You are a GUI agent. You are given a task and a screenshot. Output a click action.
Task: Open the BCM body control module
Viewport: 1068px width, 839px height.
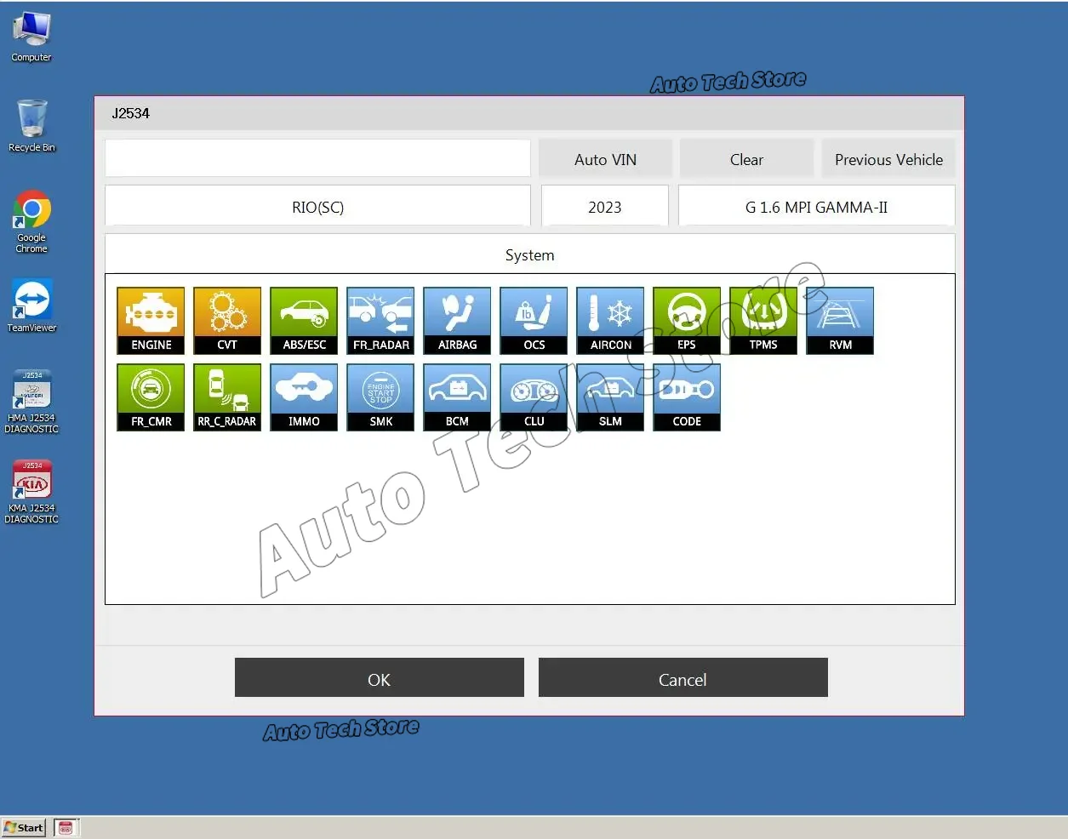[x=457, y=397]
